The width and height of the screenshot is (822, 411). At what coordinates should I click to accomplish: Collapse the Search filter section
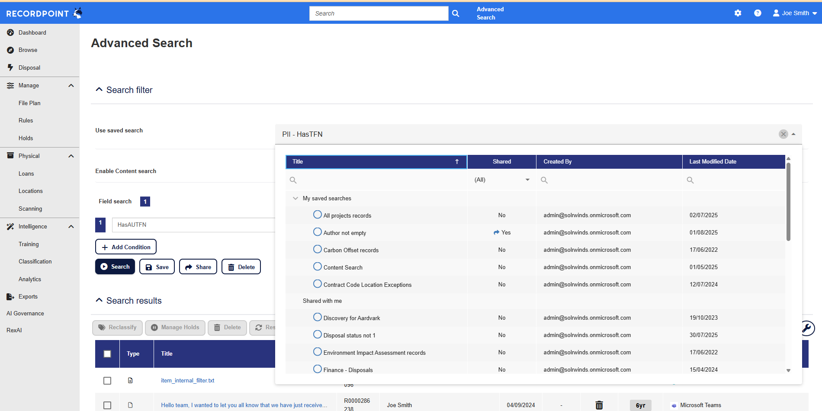click(99, 90)
